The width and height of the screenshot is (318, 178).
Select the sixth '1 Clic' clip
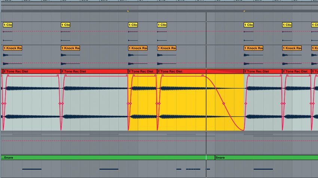[287, 25]
